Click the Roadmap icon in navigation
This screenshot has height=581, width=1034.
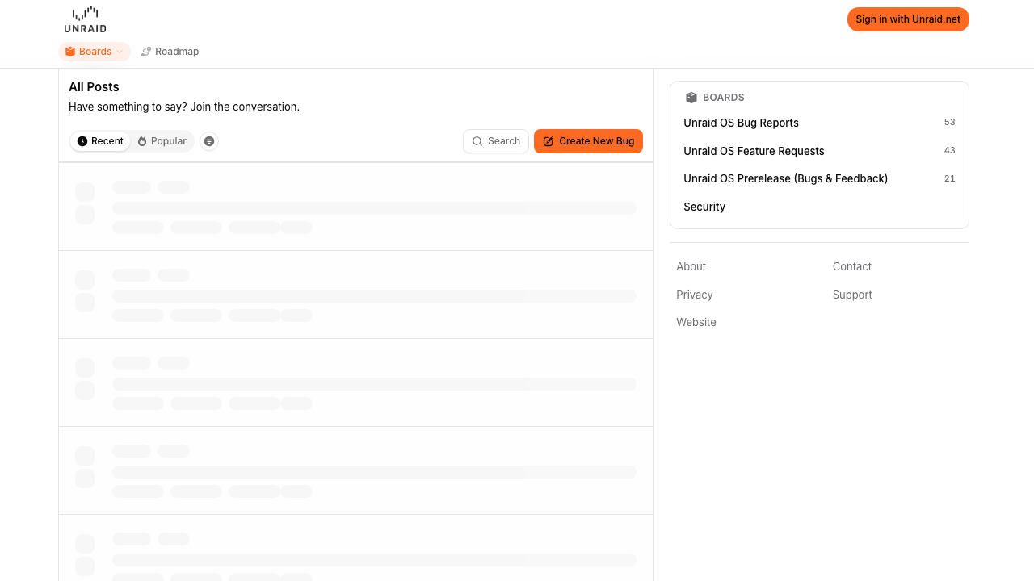146,52
